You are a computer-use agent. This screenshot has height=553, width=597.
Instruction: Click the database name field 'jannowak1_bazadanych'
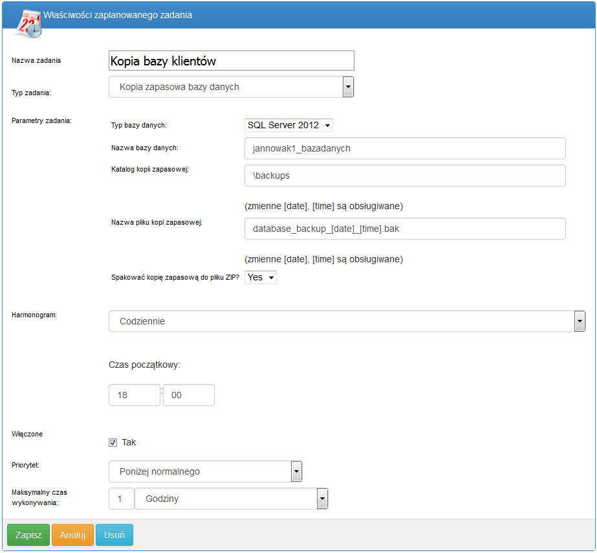click(405, 148)
